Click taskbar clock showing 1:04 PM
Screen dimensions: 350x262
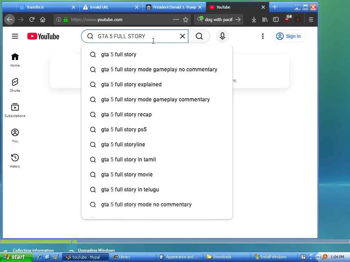337,257
